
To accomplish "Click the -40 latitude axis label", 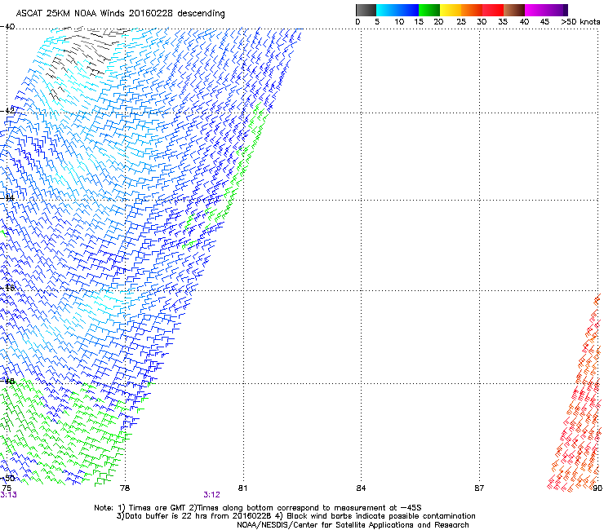I will tap(8, 27).
